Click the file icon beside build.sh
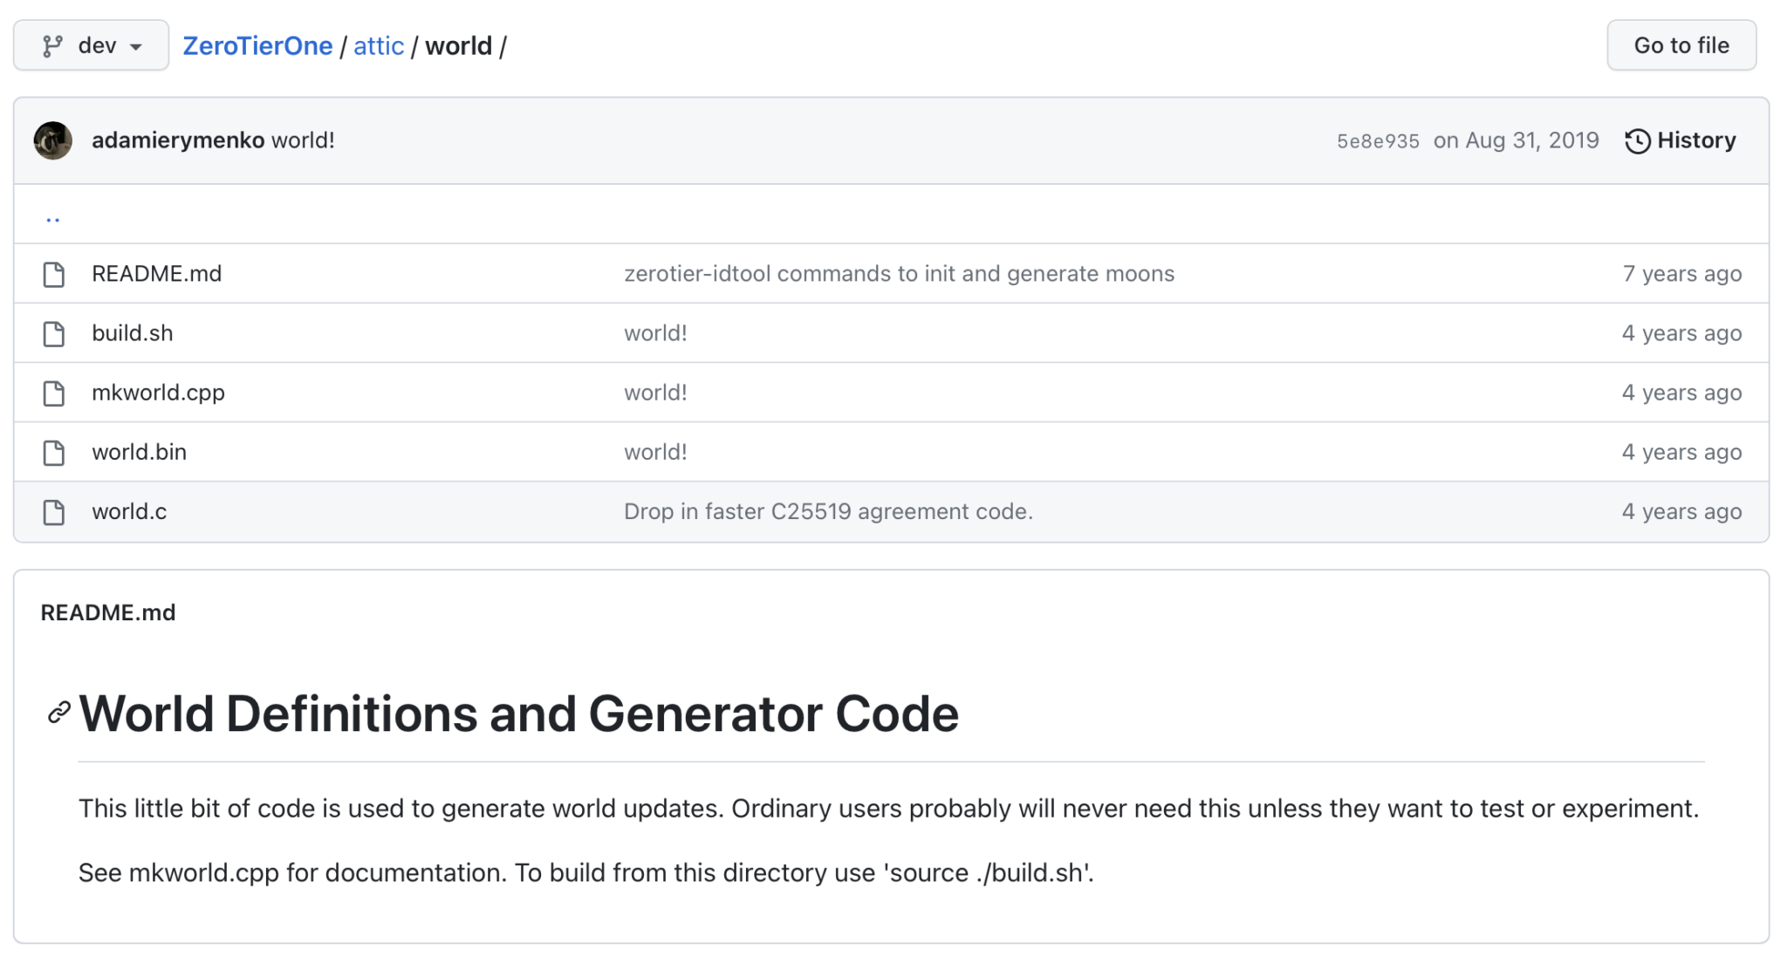The image size is (1787, 957). tap(54, 333)
